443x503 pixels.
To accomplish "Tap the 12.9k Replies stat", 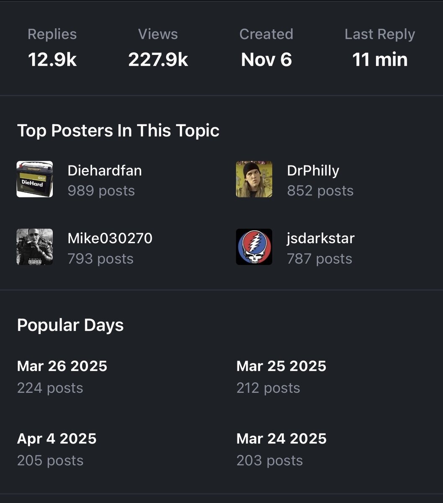I will (52, 59).
